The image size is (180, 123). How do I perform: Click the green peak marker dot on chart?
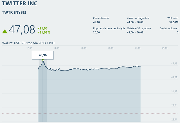pyautogui.click(x=43, y=60)
